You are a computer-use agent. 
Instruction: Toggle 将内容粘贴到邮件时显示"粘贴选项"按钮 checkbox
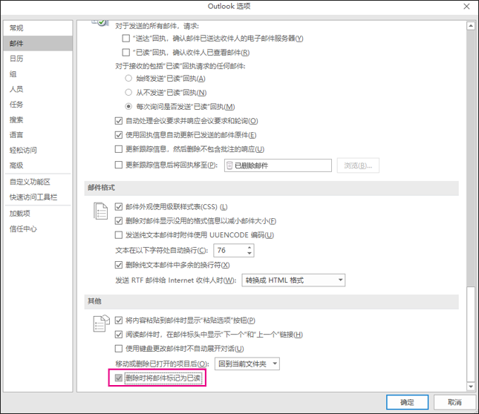(x=119, y=321)
